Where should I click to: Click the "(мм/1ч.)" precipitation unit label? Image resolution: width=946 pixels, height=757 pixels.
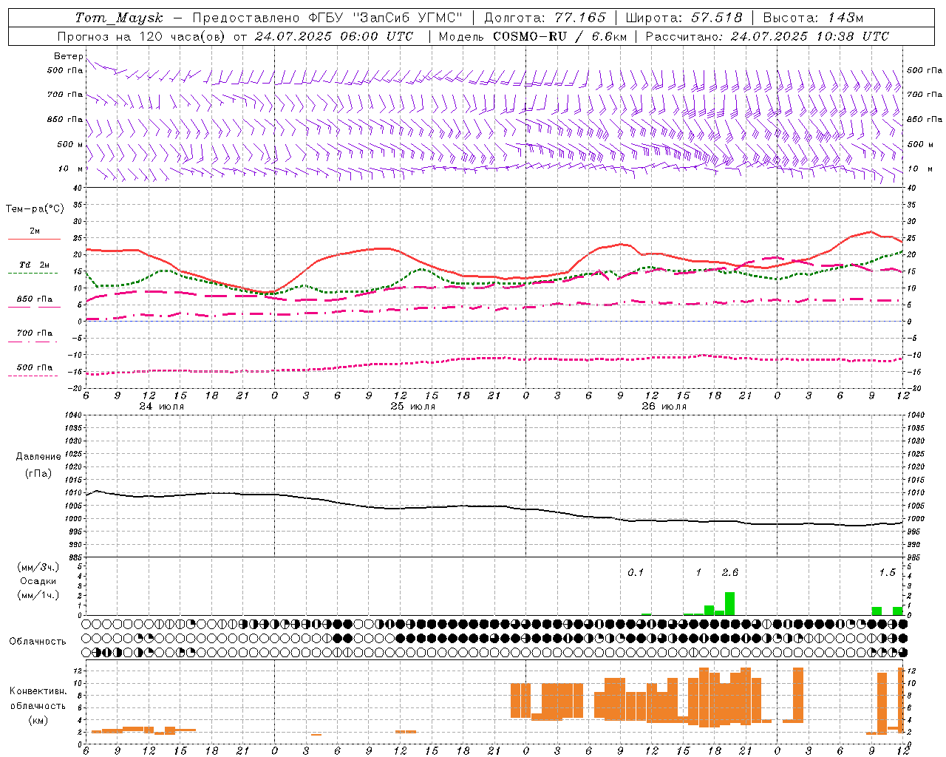click(x=38, y=595)
